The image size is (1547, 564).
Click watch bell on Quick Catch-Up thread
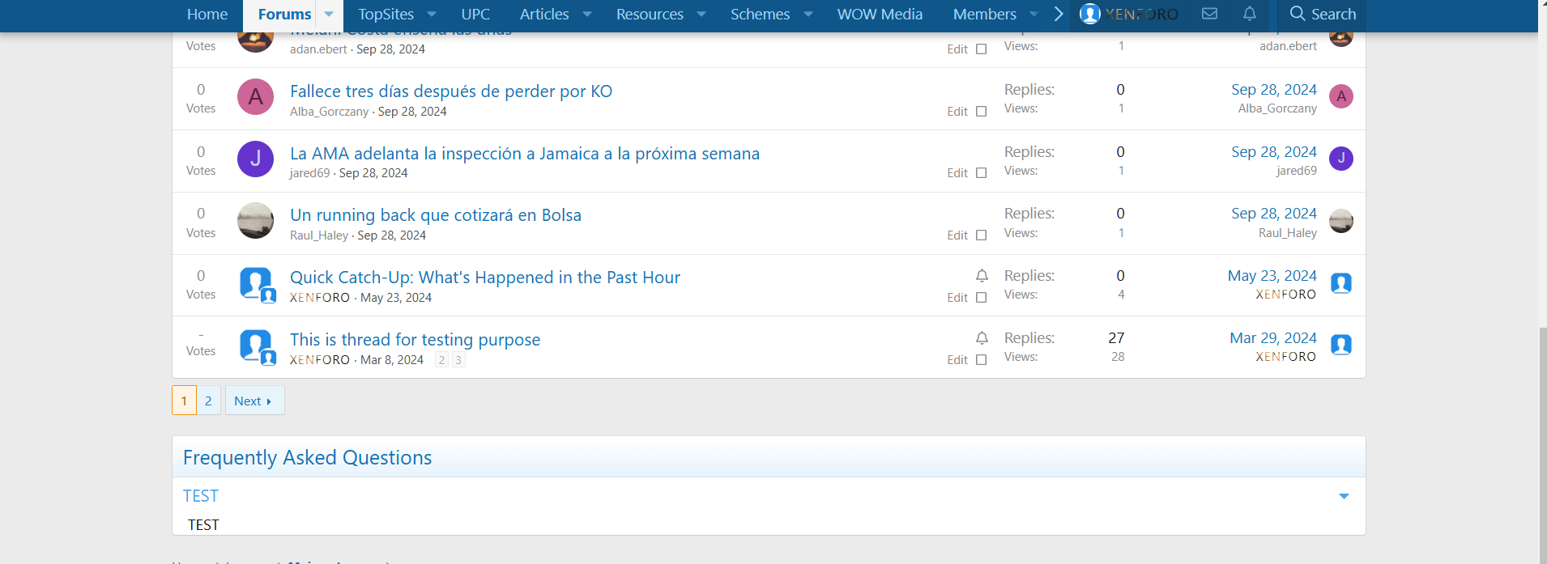(982, 276)
